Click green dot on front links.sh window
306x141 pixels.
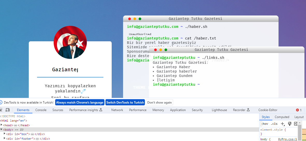coord(166,50)
